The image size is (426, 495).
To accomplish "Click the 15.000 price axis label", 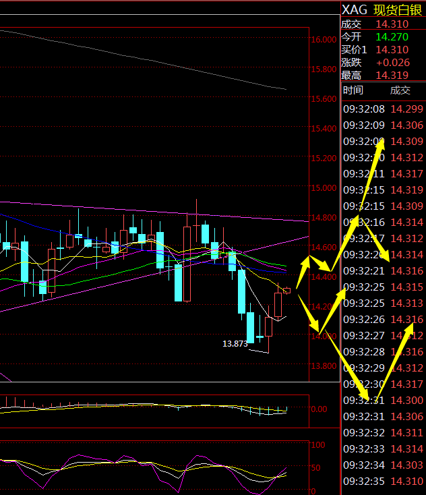I will (324, 188).
